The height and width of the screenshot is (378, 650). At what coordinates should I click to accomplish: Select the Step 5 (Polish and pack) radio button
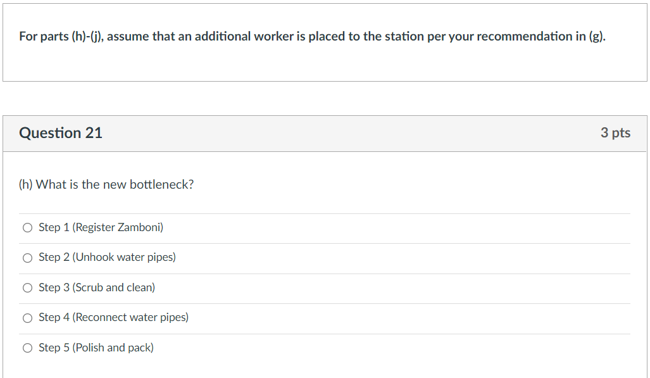(27, 348)
